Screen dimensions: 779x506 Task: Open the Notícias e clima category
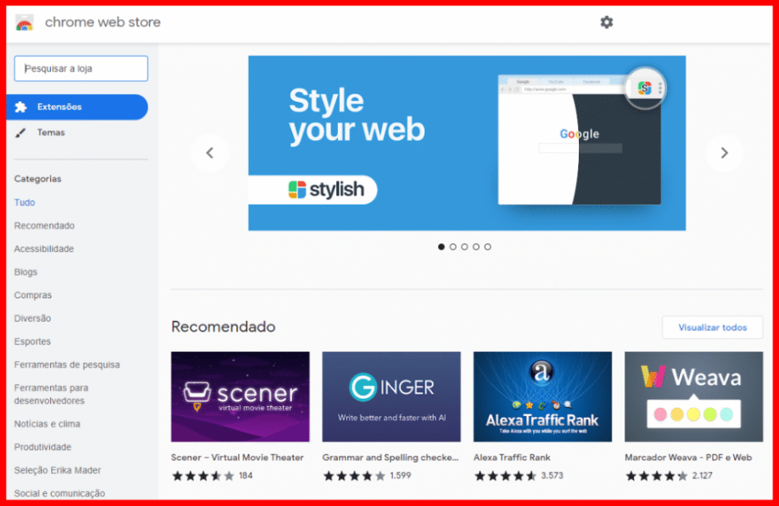pyautogui.click(x=47, y=424)
